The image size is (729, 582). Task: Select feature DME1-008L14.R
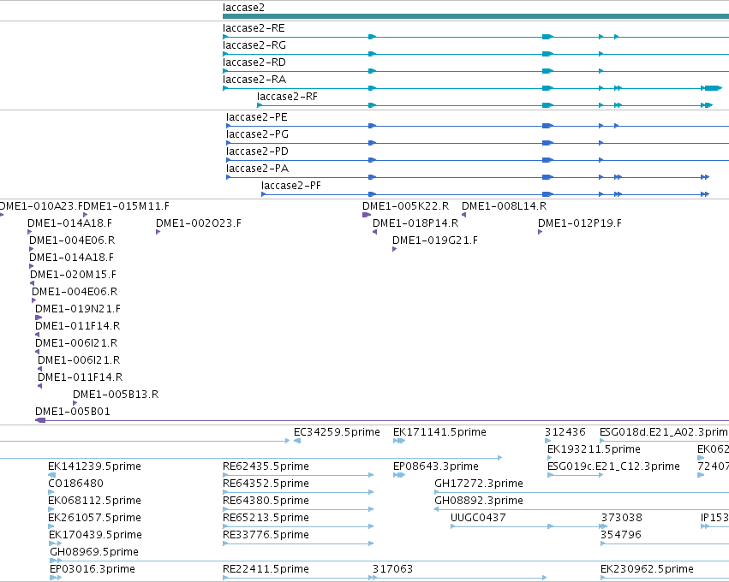(504, 206)
